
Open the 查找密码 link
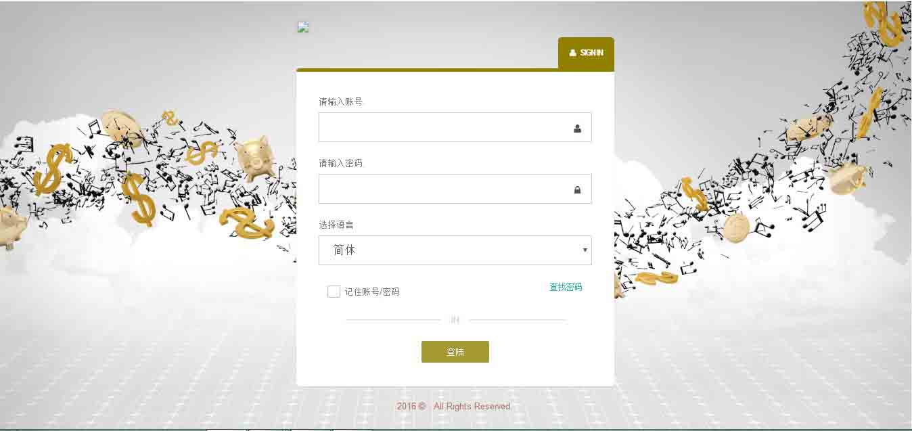coord(566,287)
